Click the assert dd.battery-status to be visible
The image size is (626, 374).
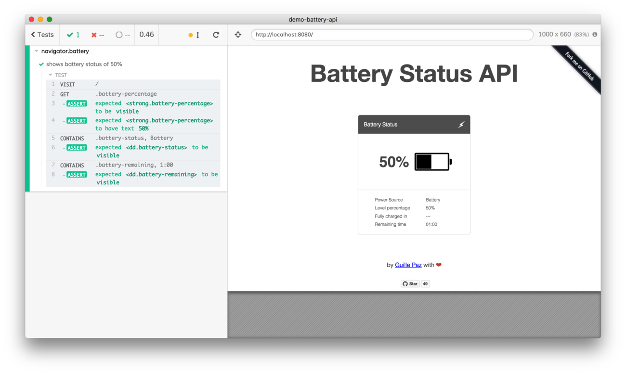coord(133,151)
